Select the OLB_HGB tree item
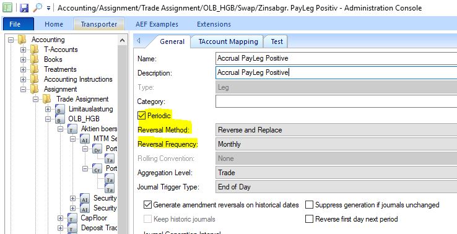 84,119
